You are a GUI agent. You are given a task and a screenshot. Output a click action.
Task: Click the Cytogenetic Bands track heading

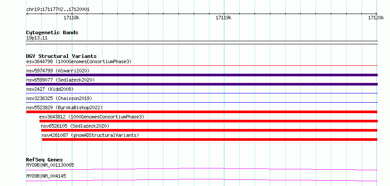click(52, 32)
